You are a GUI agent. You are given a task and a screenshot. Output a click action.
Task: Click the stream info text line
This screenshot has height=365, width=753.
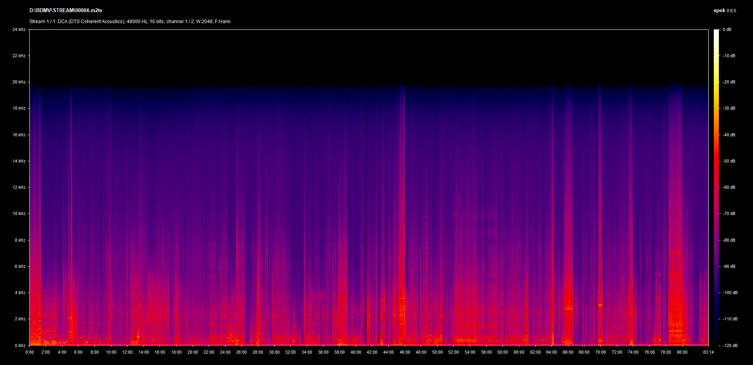pos(130,22)
